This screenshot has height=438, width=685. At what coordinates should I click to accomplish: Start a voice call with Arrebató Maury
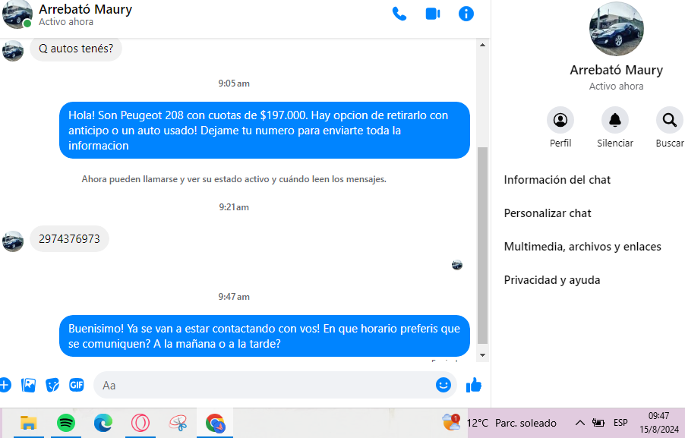[399, 14]
